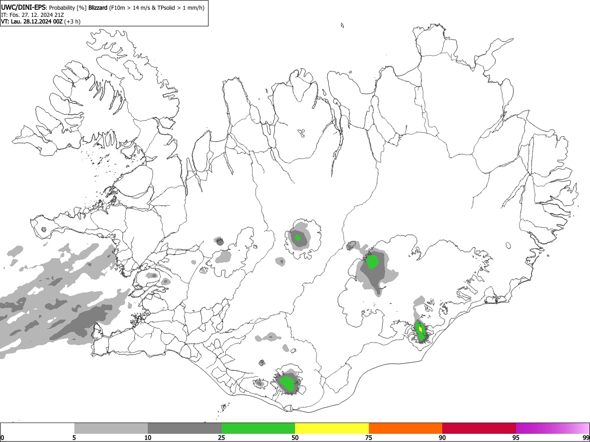Click the legend label '50'
Screen dimensions: 590x442
pyautogui.click(x=295, y=437)
